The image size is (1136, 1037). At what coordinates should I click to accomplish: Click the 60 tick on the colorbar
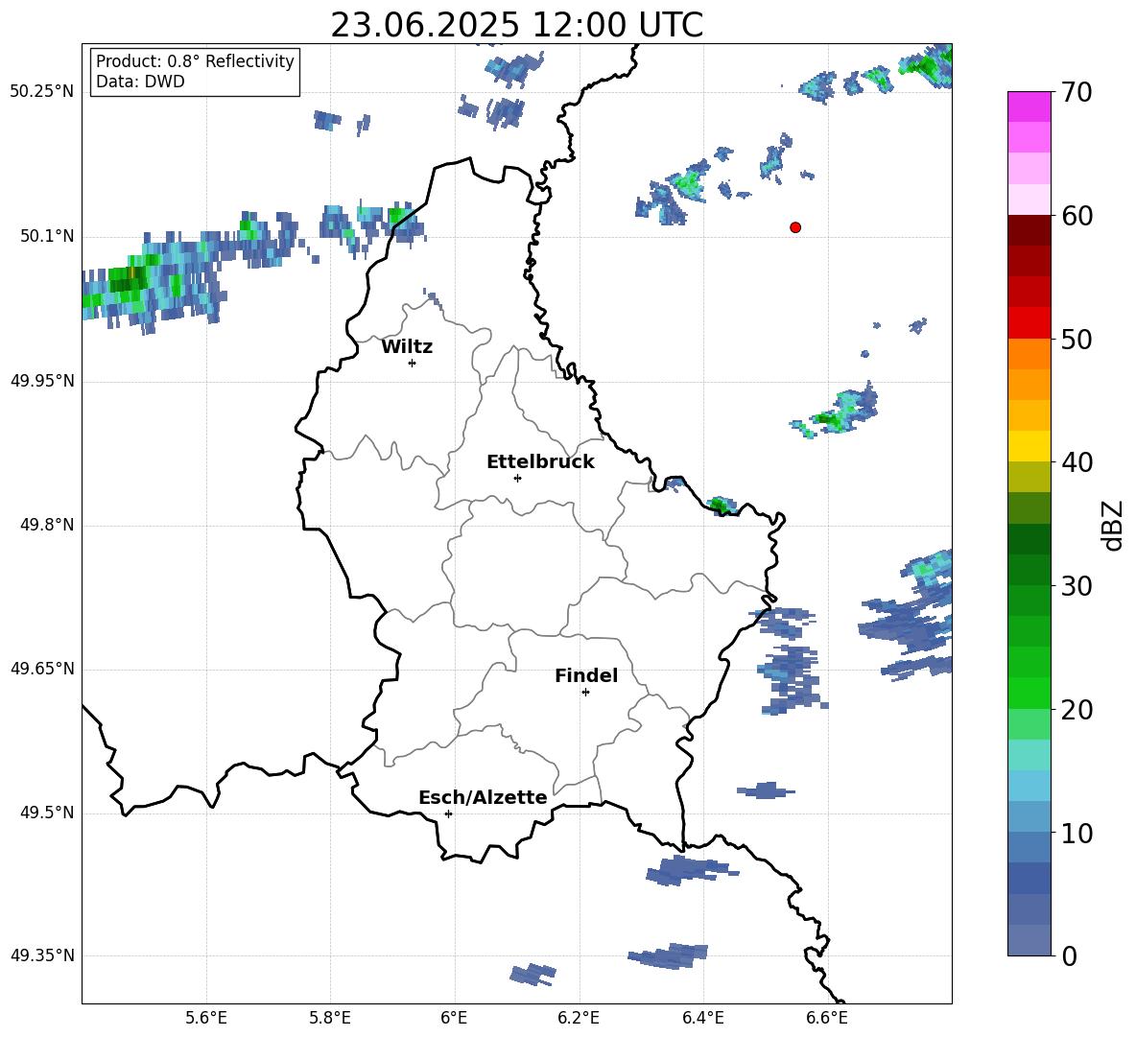[1077, 216]
